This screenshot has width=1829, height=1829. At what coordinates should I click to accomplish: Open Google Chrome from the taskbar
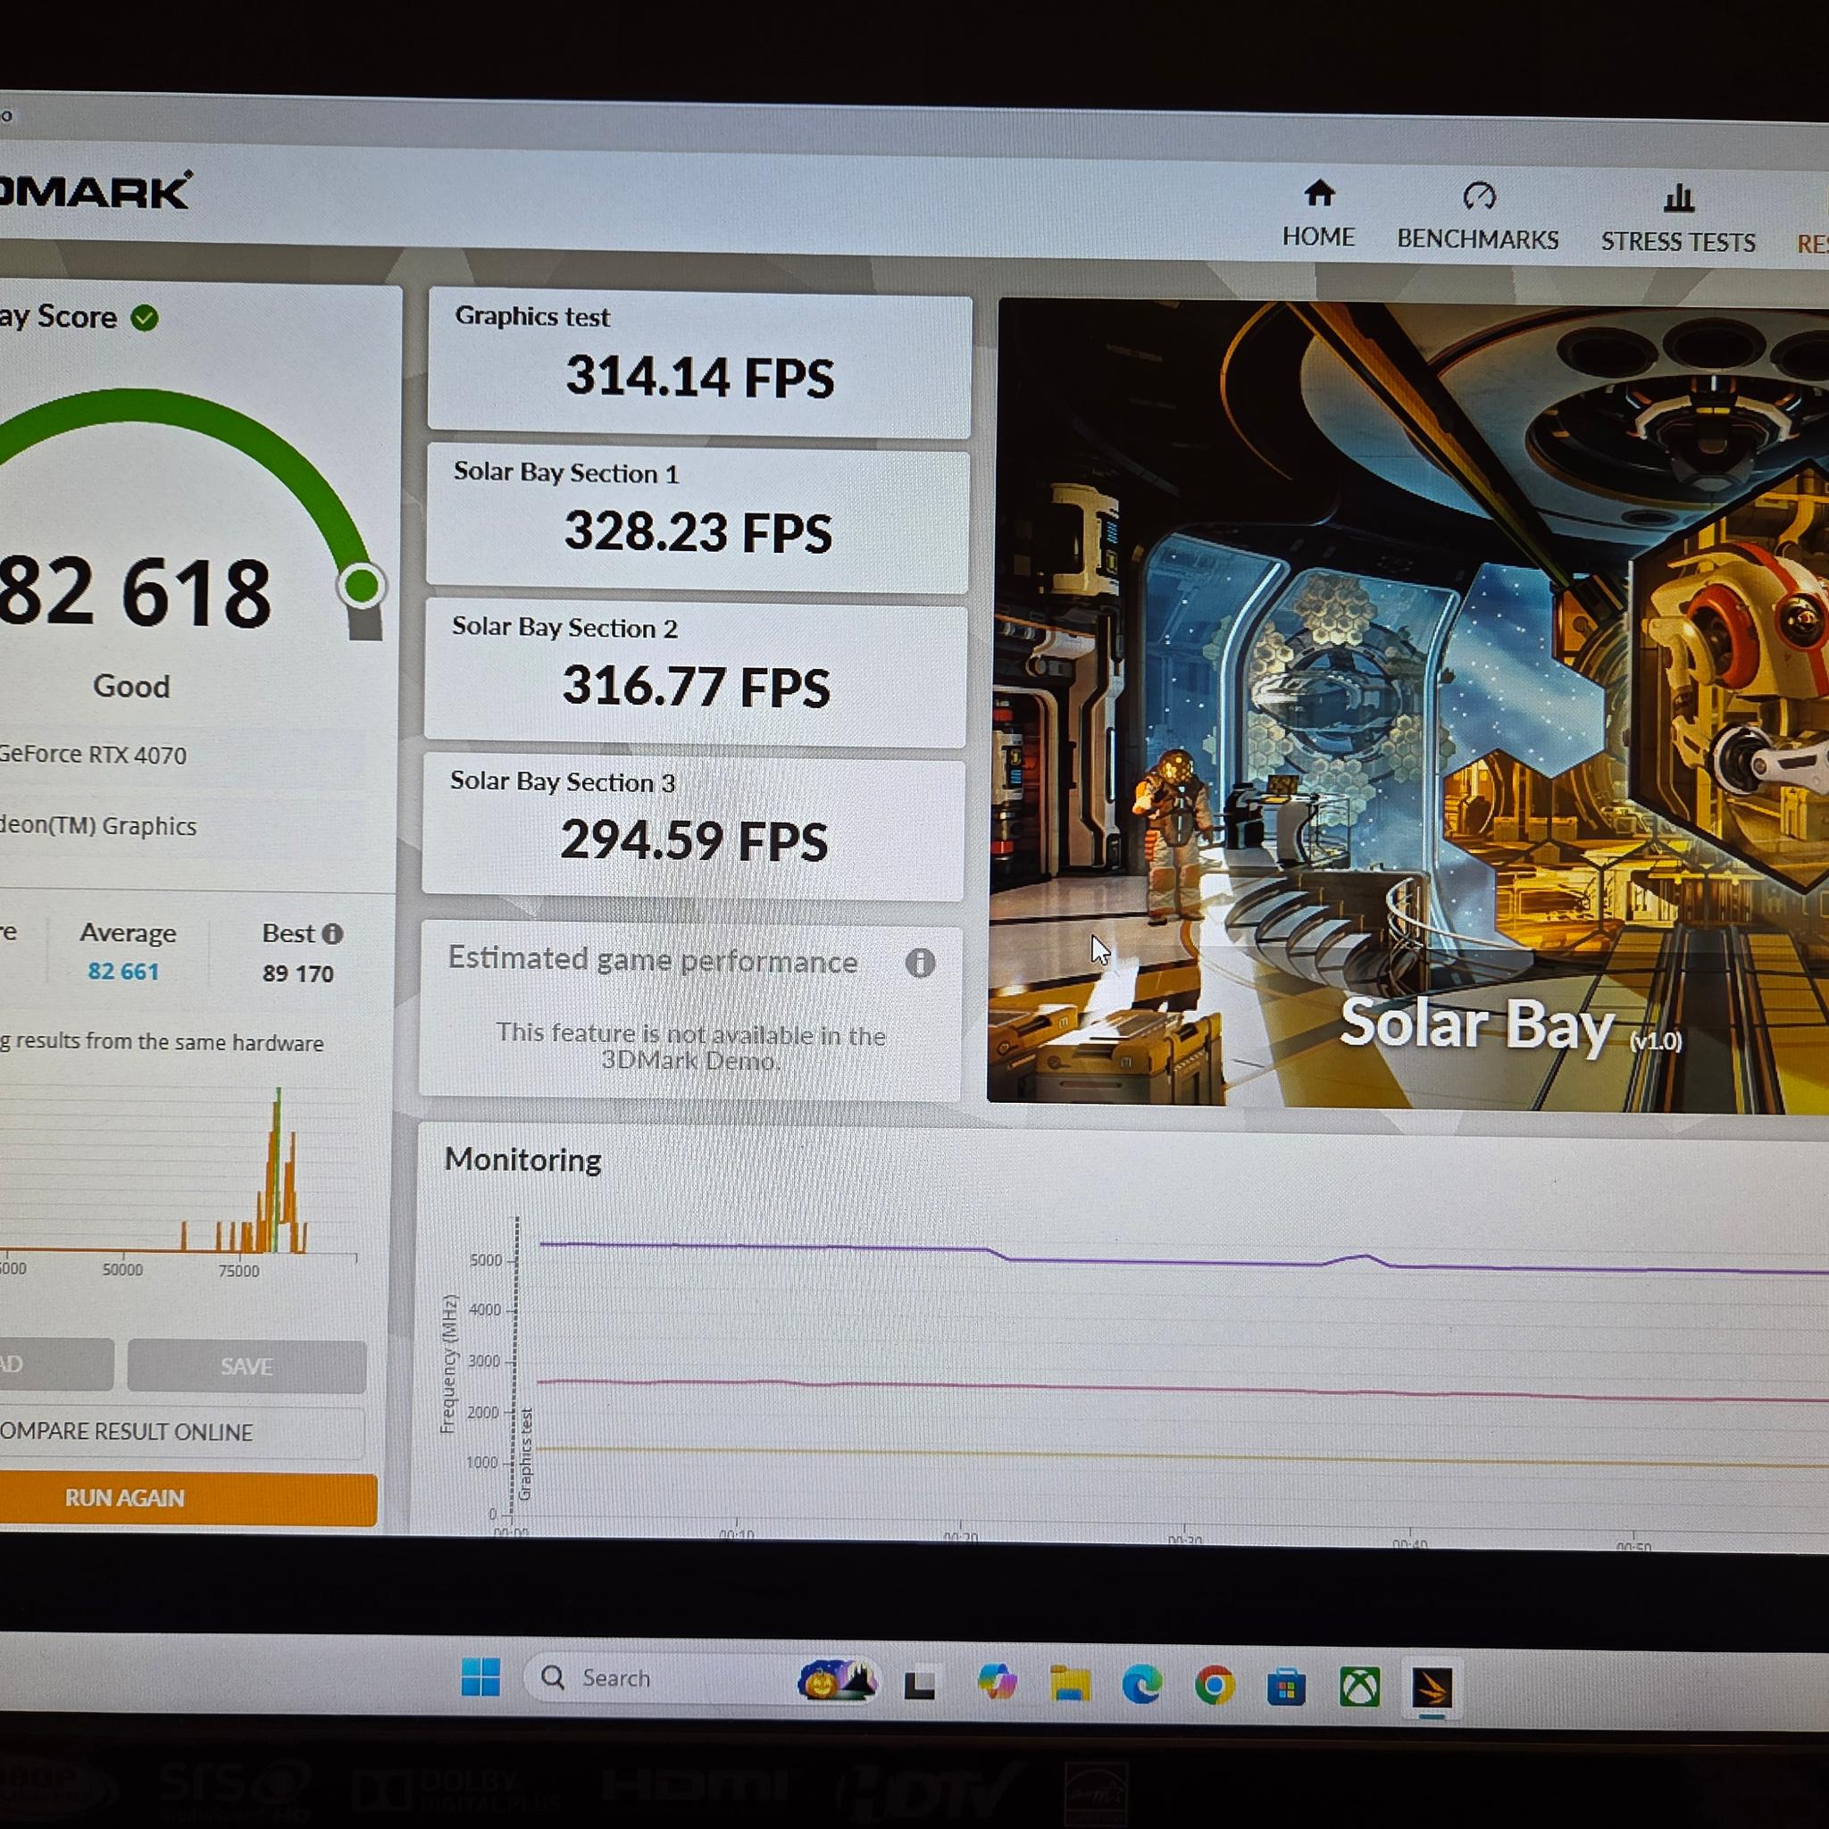pos(1215,1686)
